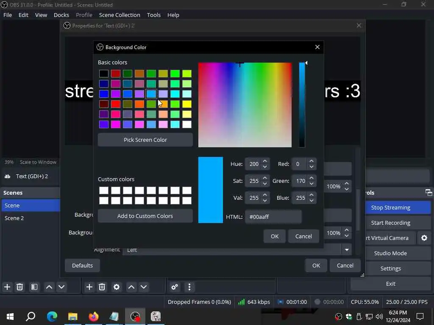This screenshot has width=434, height=325.
Task: Open Virtual Camera settings gear icon
Action: [424, 238]
